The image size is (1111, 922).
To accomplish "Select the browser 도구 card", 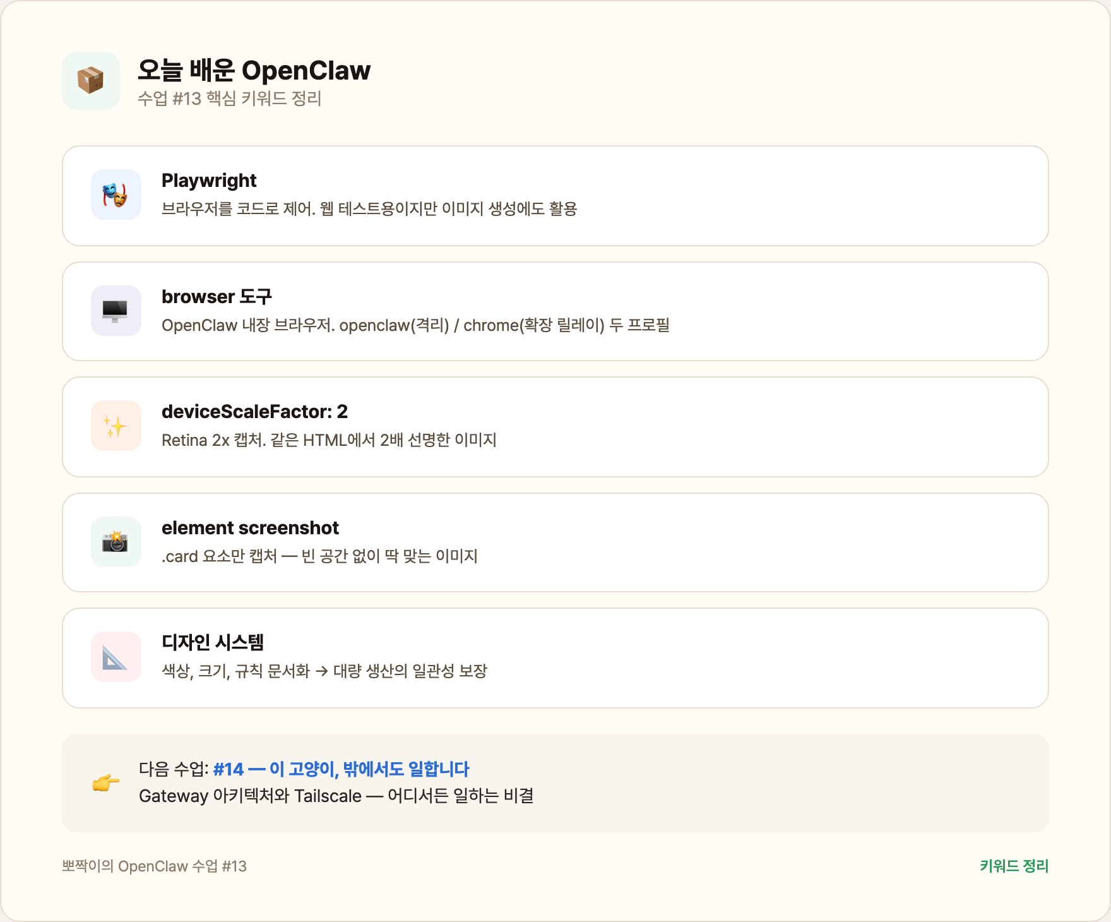I will pos(554,311).
